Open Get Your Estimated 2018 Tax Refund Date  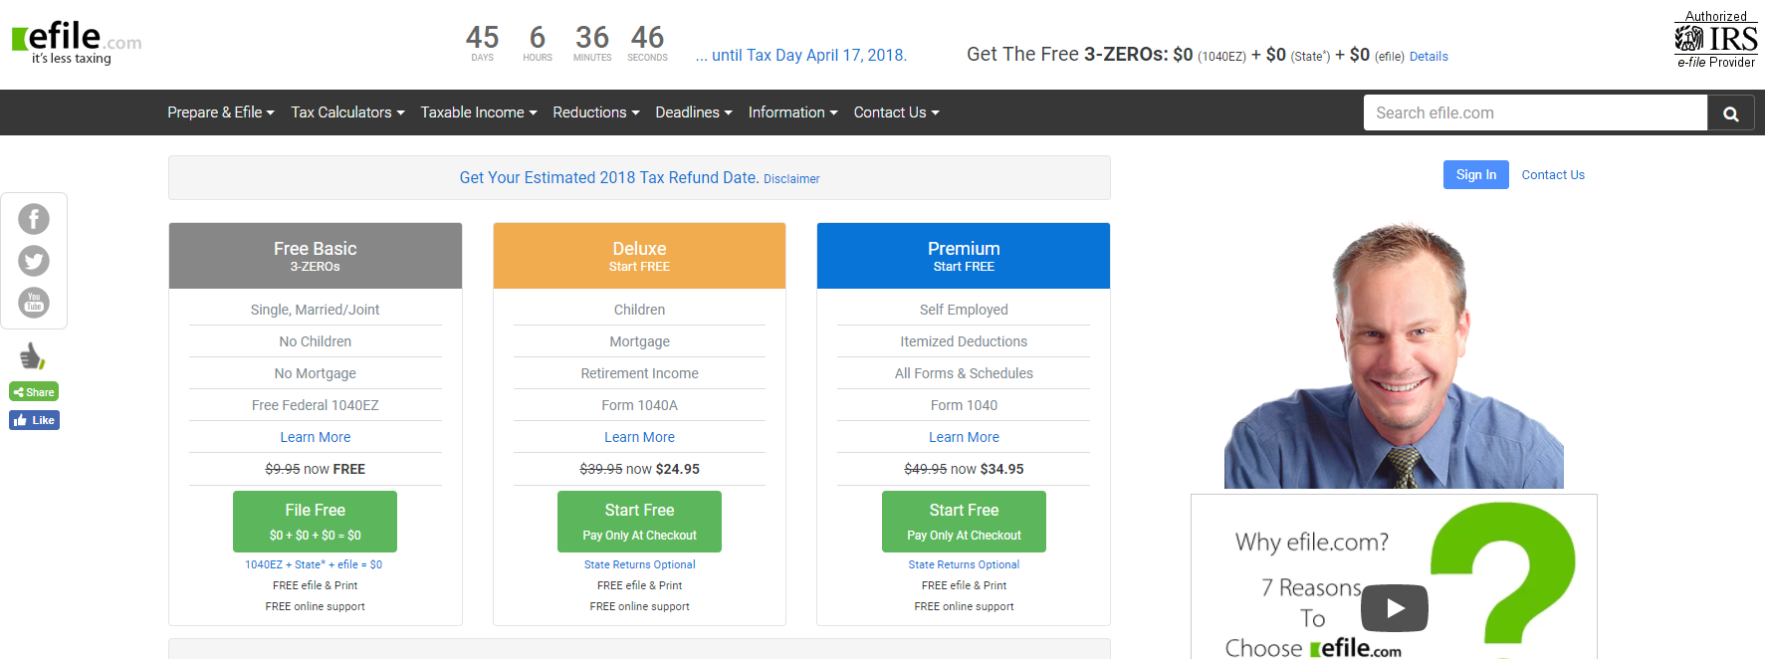609,177
